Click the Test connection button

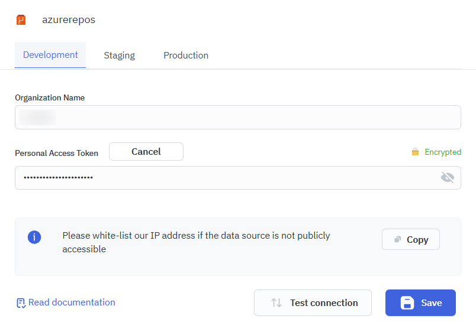pyautogui.click(x=313, y=302)
